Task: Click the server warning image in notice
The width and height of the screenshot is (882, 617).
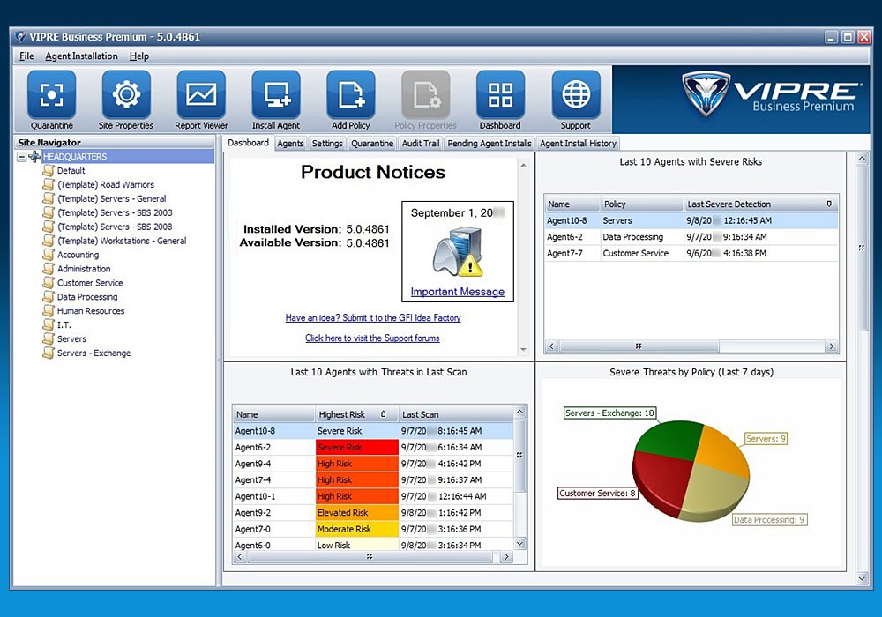Action: 457,251
